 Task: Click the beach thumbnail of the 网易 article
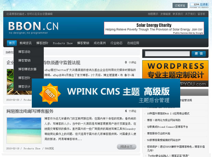tap(24, 130)
